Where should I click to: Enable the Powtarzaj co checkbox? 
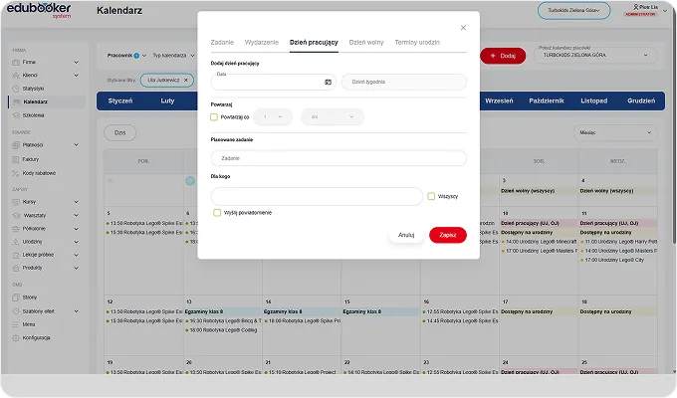214,116
